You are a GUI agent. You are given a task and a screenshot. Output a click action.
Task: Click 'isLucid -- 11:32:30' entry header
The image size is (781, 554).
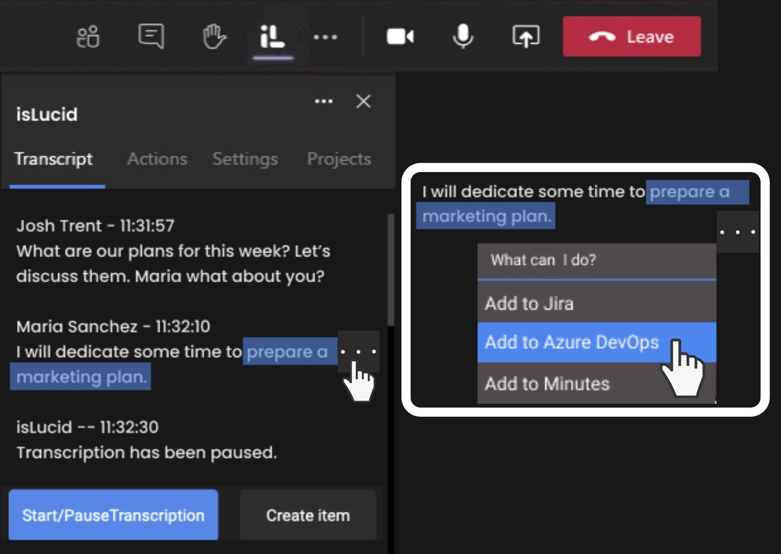87,427
